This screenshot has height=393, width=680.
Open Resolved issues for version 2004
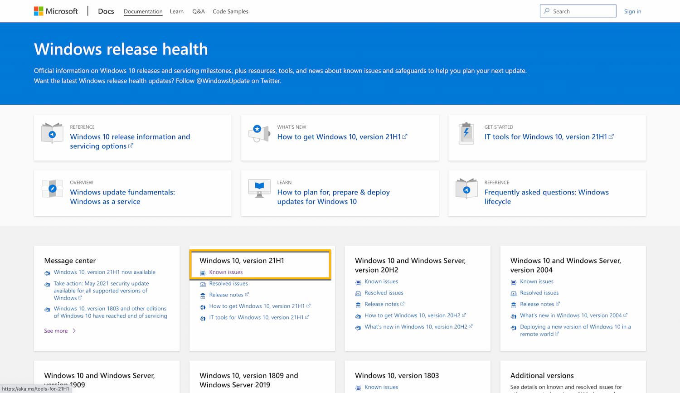[539, 293]
